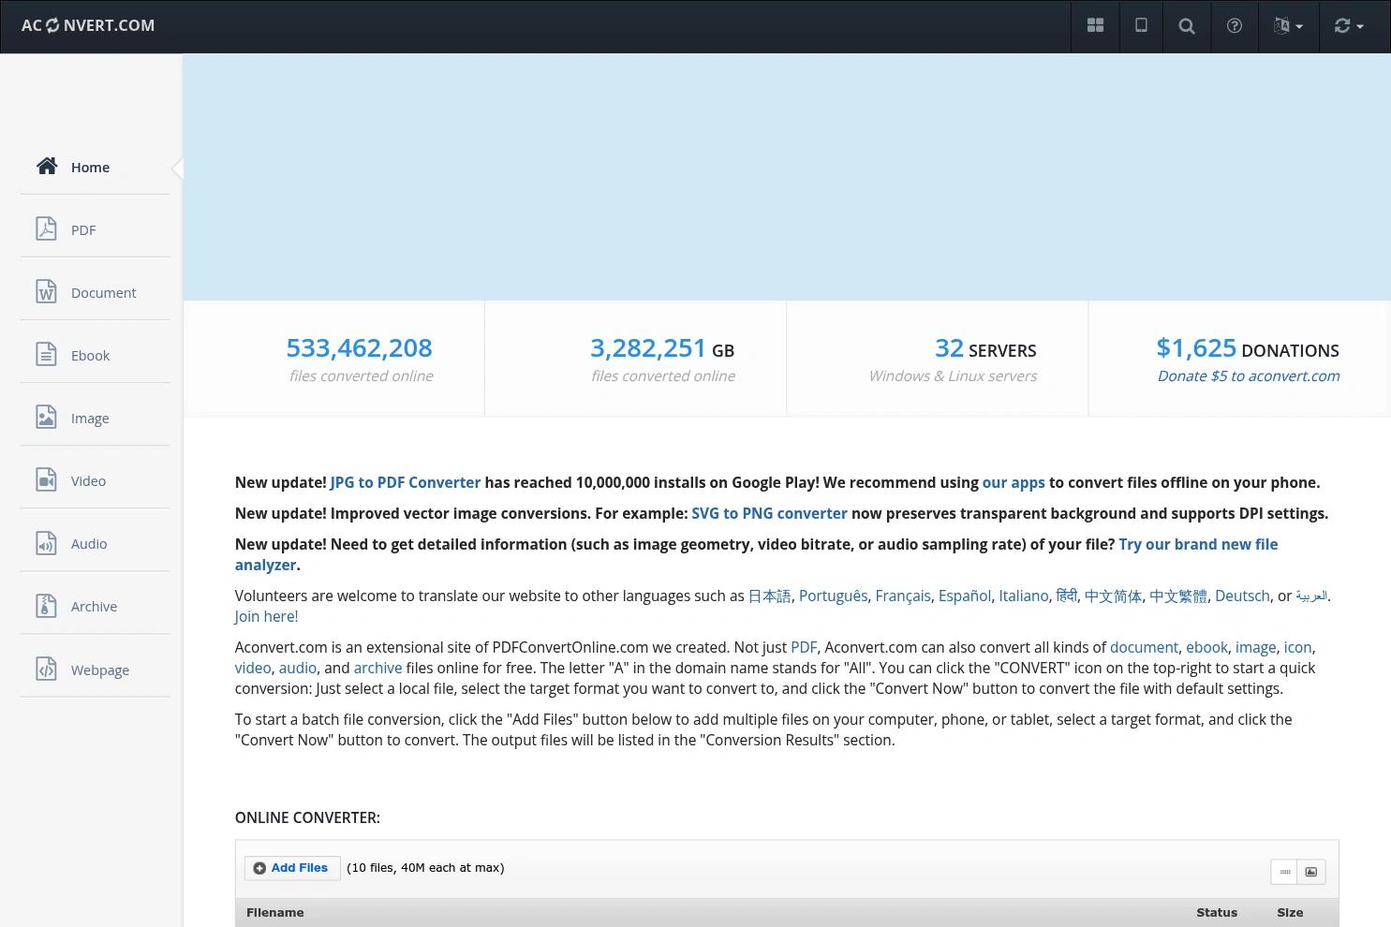Image resolution: width=1391 pixels, height=927 pixels.
Task: Open the search magnifier icon
Action: 1187,26
